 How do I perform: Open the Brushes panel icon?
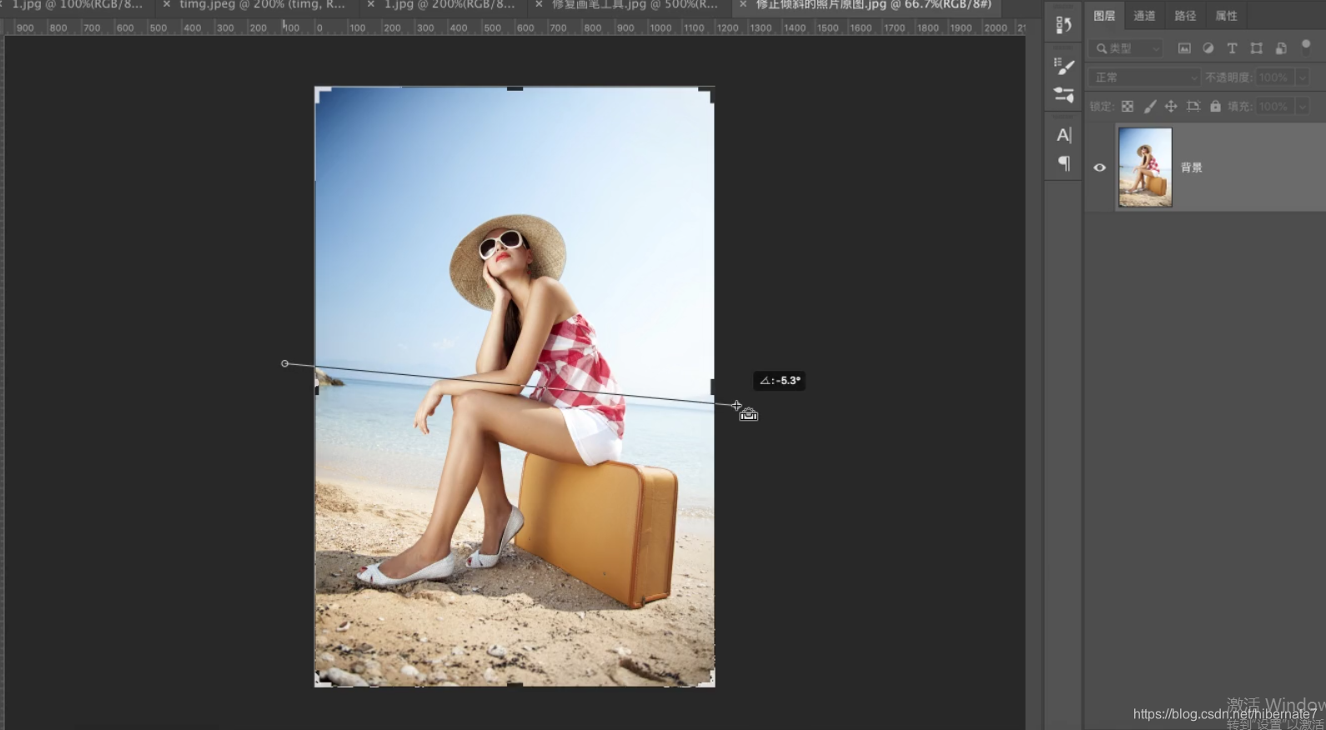coord(1063,94)
